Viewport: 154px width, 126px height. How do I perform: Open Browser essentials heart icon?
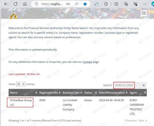pyautogui.click(x=135, y=4)
